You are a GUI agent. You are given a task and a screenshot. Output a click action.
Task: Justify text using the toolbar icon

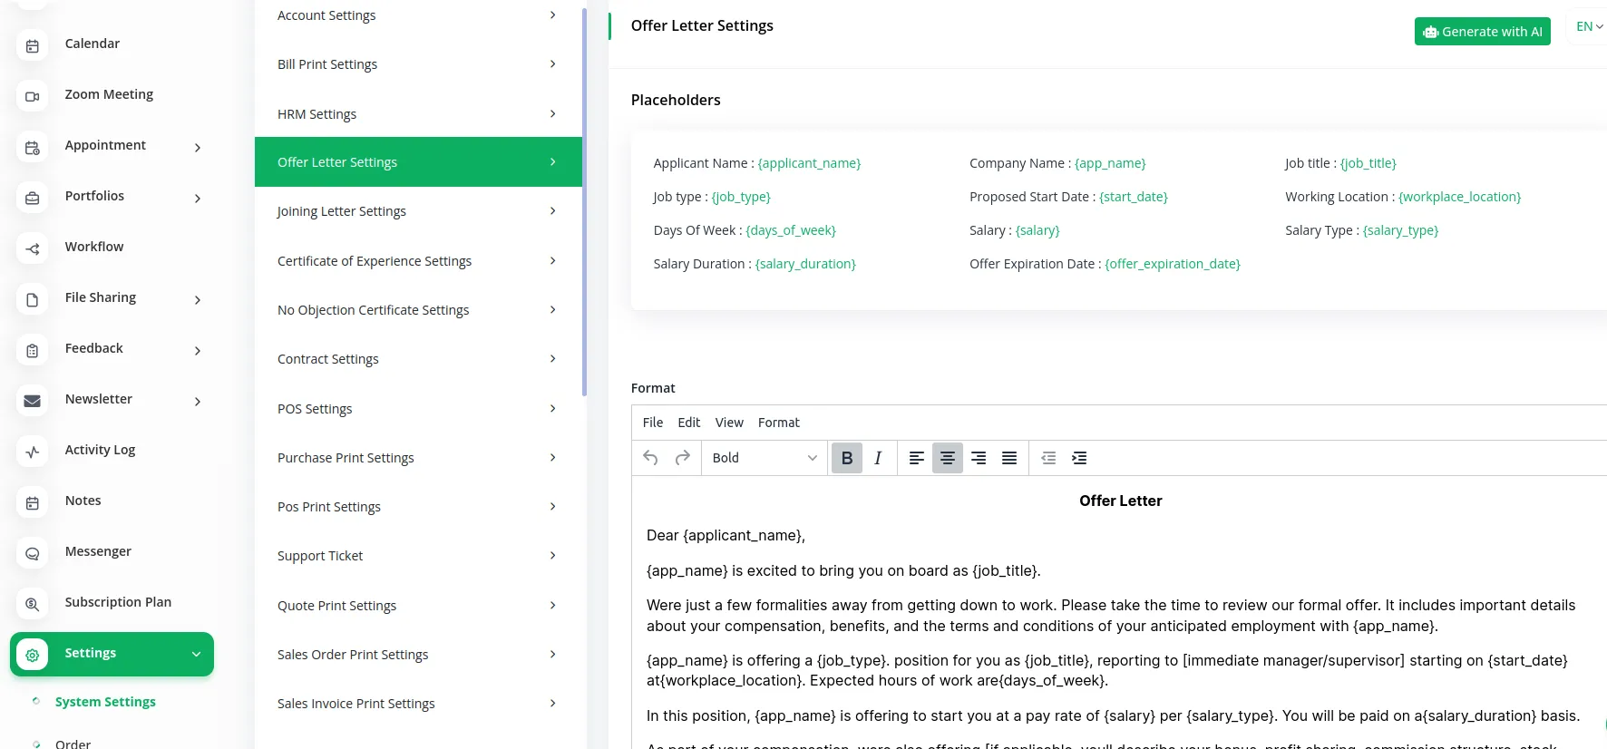tap(1009, 458)
